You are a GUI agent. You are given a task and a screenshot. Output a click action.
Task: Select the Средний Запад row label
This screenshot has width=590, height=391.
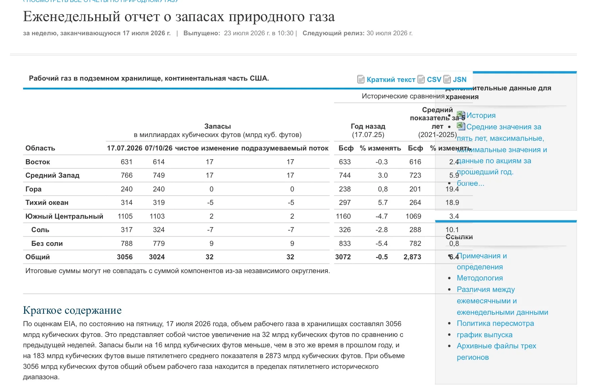pos(52,175)
